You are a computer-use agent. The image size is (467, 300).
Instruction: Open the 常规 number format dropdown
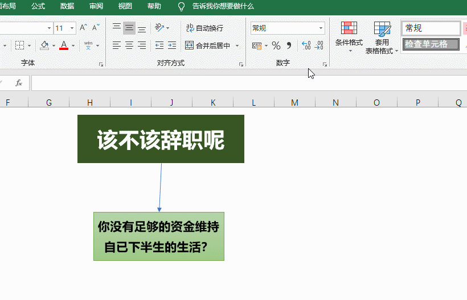tap(321, 28)
